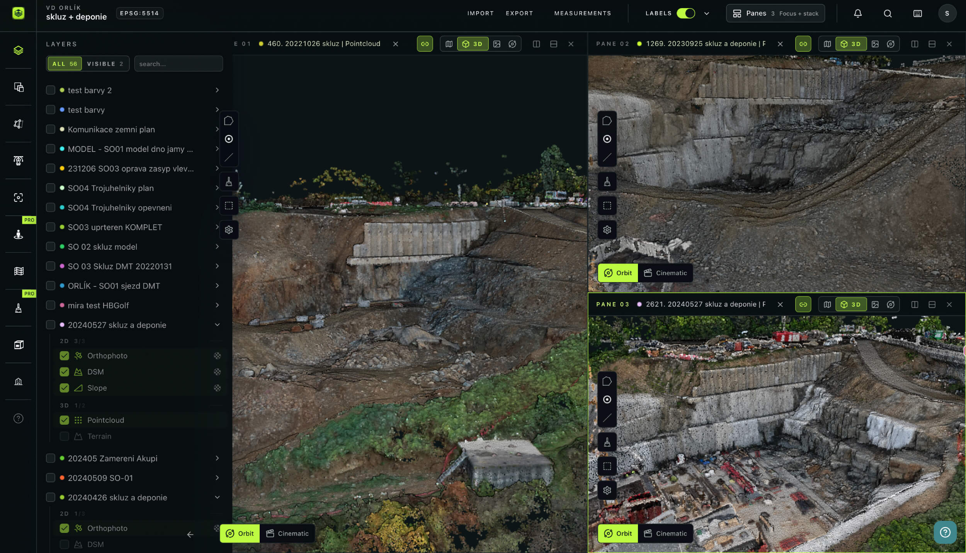Select rectangle selection tool in Pane 01
This screenshot has height=553, width=966.
pos(229,206)
